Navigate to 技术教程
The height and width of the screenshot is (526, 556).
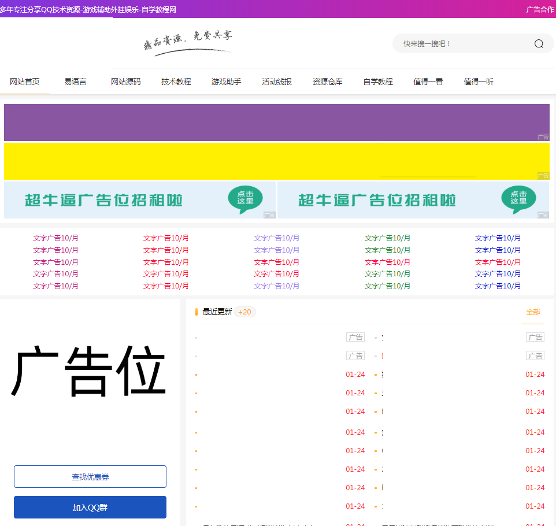click(176, 82)
